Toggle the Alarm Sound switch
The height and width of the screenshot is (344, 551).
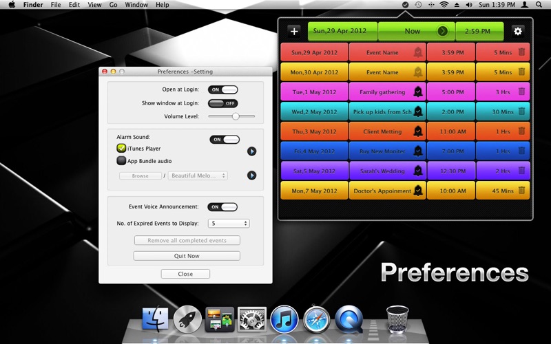225,140
